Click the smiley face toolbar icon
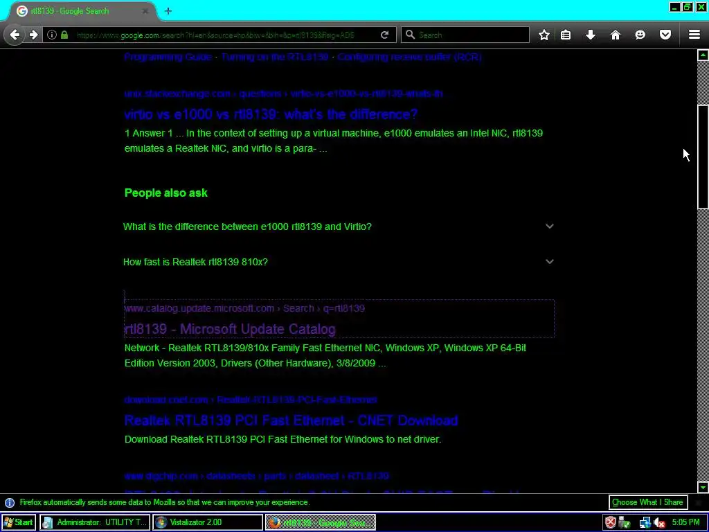This screenshot has width=709, height=532. (640, 35)
